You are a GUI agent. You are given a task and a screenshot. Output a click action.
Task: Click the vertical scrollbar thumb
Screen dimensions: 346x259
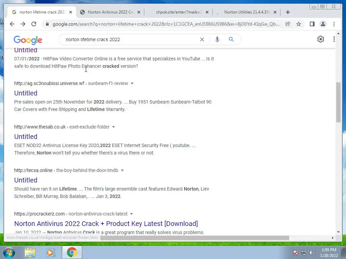[x=338, y=102]
